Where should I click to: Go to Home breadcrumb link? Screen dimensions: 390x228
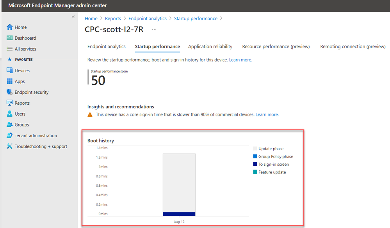pyautogui.click(x=91, y=19)
